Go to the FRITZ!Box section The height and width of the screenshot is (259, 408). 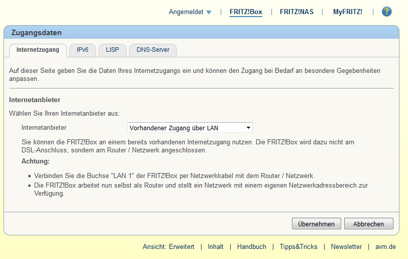[246, 12]
